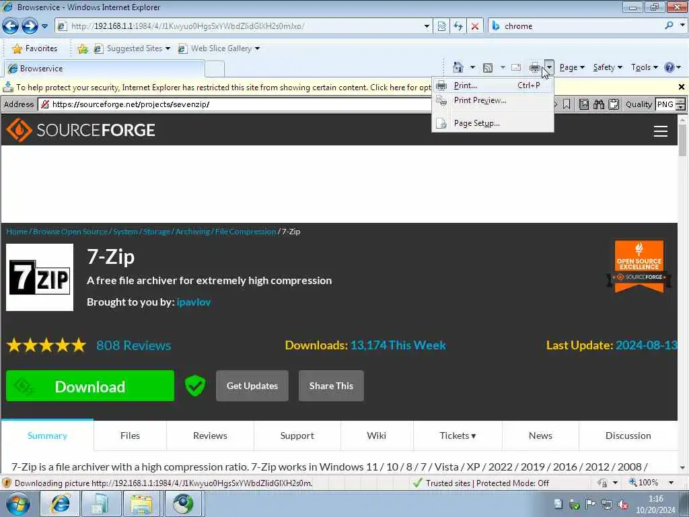Screen dimensions: 689x517
Task: Click the SourceForge logo
Action: [81, 130]
